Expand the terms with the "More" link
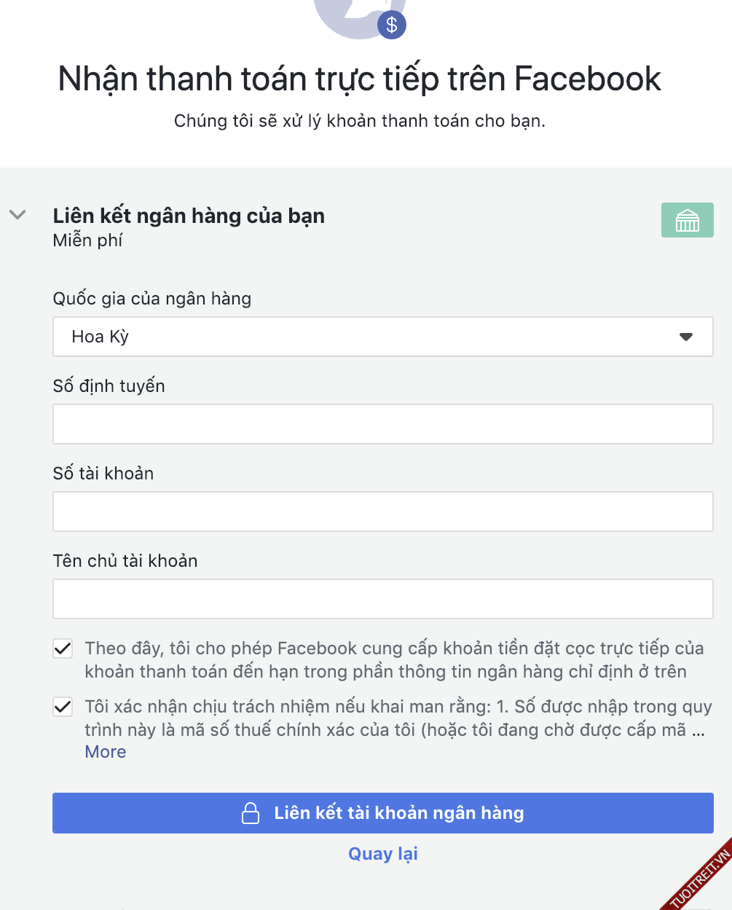 tap(106, 752)
